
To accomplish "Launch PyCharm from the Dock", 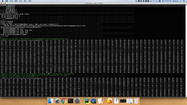I will click(87, 101).
